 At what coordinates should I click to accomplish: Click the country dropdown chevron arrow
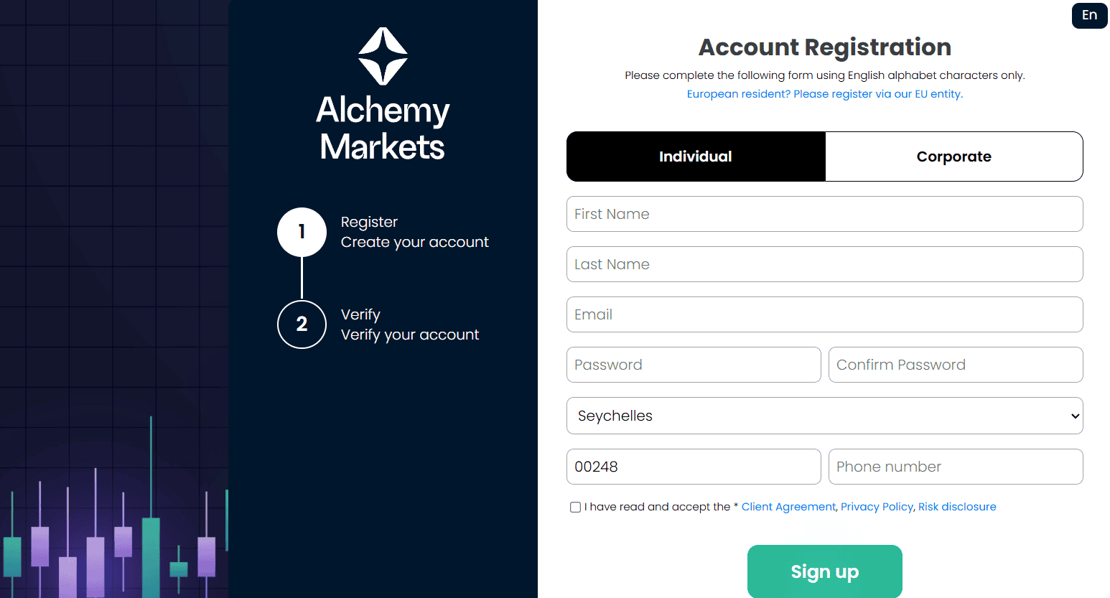pos(1074,416)
